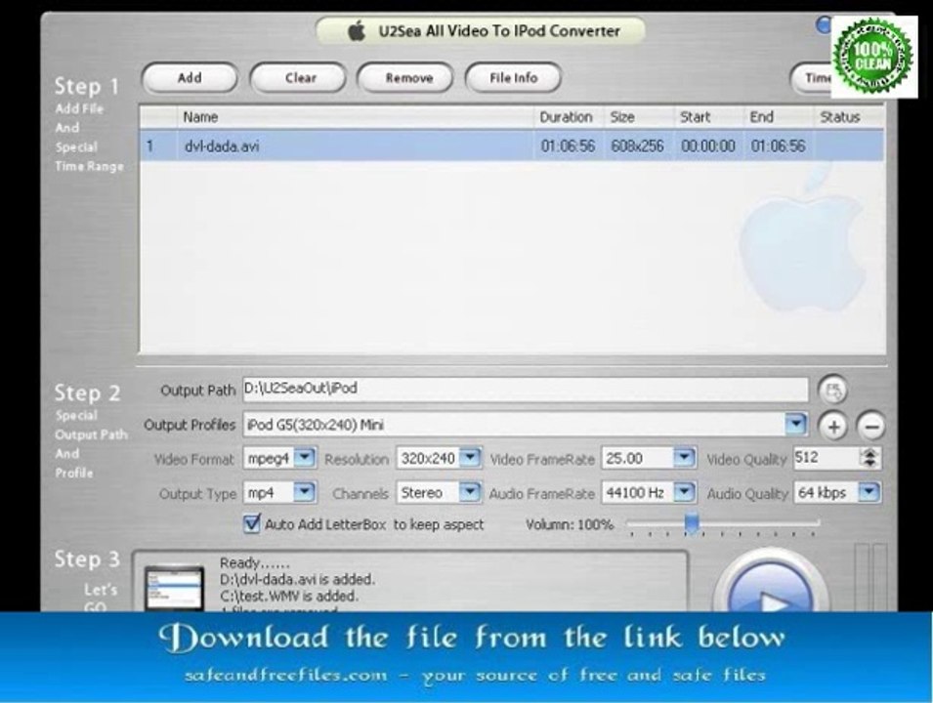Click the Clear button
Image resolution: width=933 pixels, height=703 pixels.
[298, 78]
